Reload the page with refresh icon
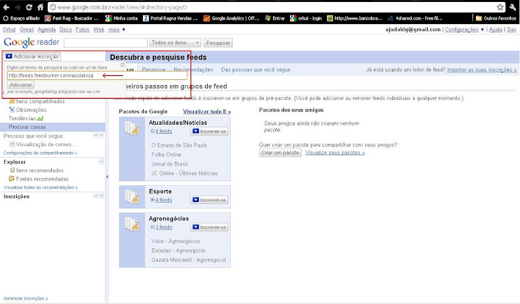Viewport: 520px width, 304px height. tap(29, 7)
